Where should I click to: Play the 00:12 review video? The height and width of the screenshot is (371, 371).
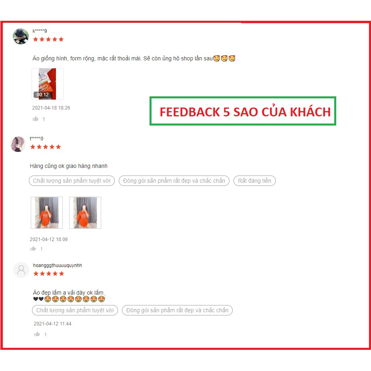(48, 84)
